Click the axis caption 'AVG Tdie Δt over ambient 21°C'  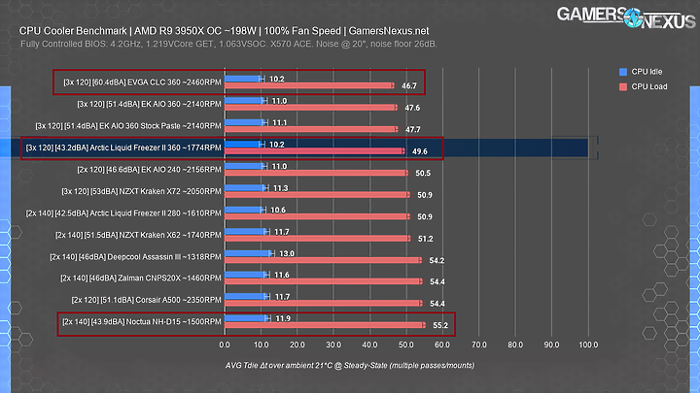click(350, 366)
